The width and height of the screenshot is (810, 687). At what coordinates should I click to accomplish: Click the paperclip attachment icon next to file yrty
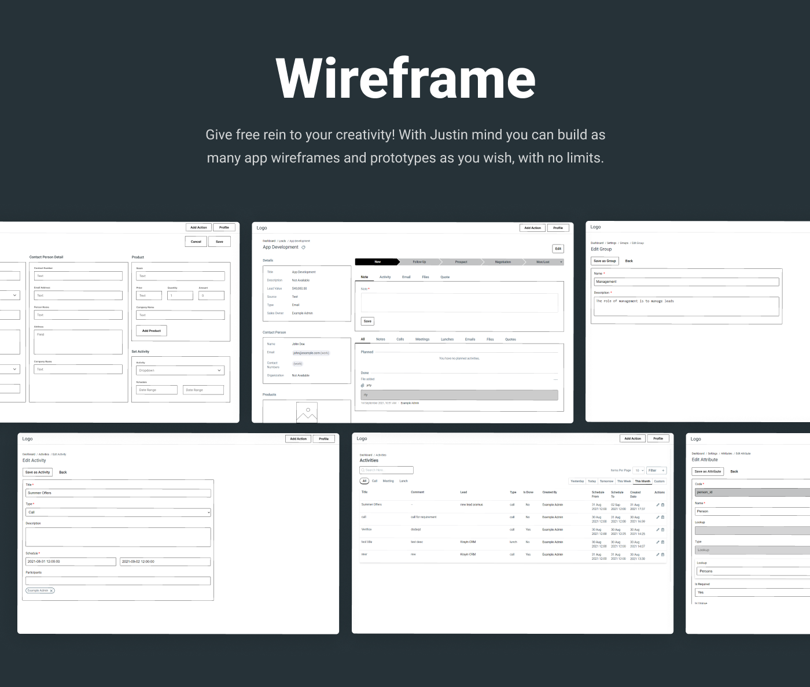(x=362, y=385)
